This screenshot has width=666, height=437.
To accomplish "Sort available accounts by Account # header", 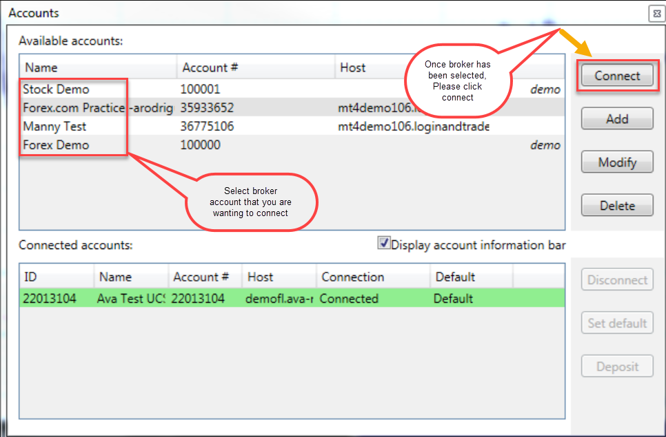I will pos(256,67).
